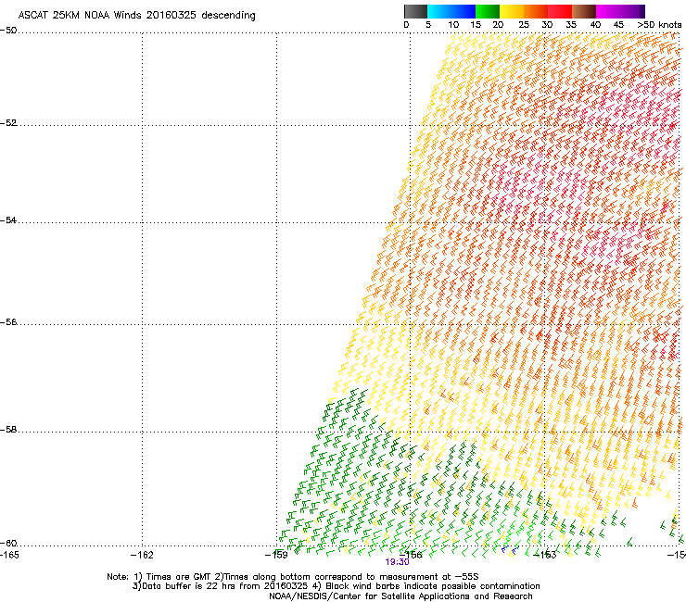Click the cyan-blue 5-15 knots legend segment
Screen dimensions: 686x602
[451, 11]
